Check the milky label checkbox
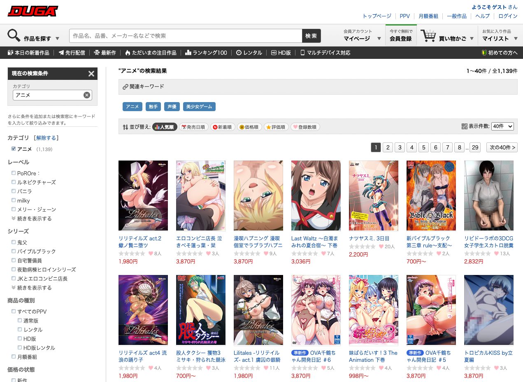 point(14,200)
